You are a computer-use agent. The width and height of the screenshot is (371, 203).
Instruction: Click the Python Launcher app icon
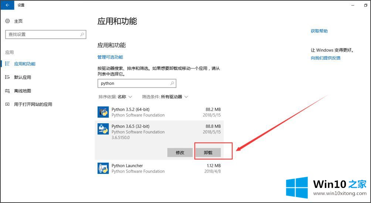tap(103, 168)
